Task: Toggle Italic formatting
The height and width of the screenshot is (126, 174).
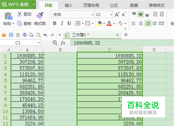Action: pos(62,24)
